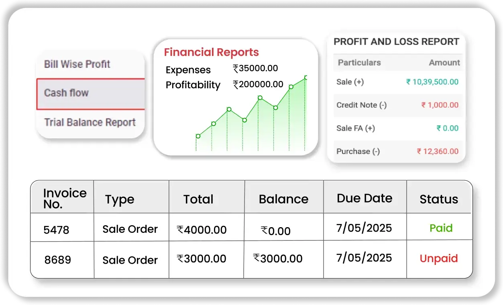The width and height of the screenshot is (503, 305).
Task: Select the highlighted Cash flow menu item
Action: pos(66,93)
